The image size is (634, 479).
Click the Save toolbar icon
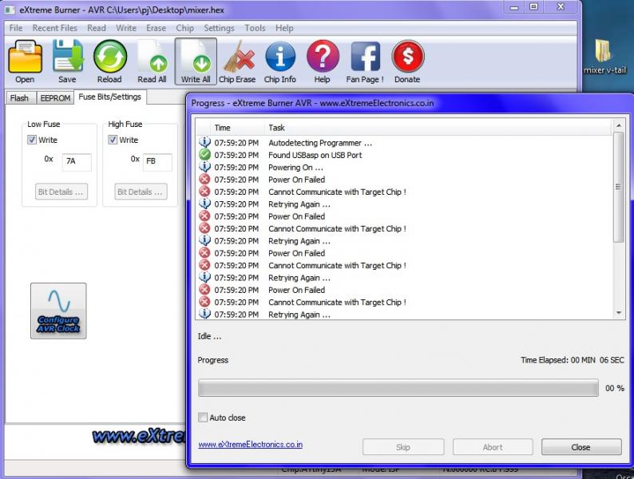coord(67,57)
